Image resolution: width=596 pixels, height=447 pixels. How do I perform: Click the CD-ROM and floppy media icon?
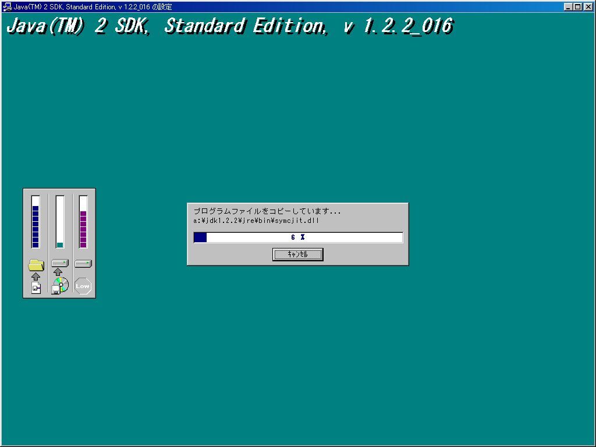[60, 285]
